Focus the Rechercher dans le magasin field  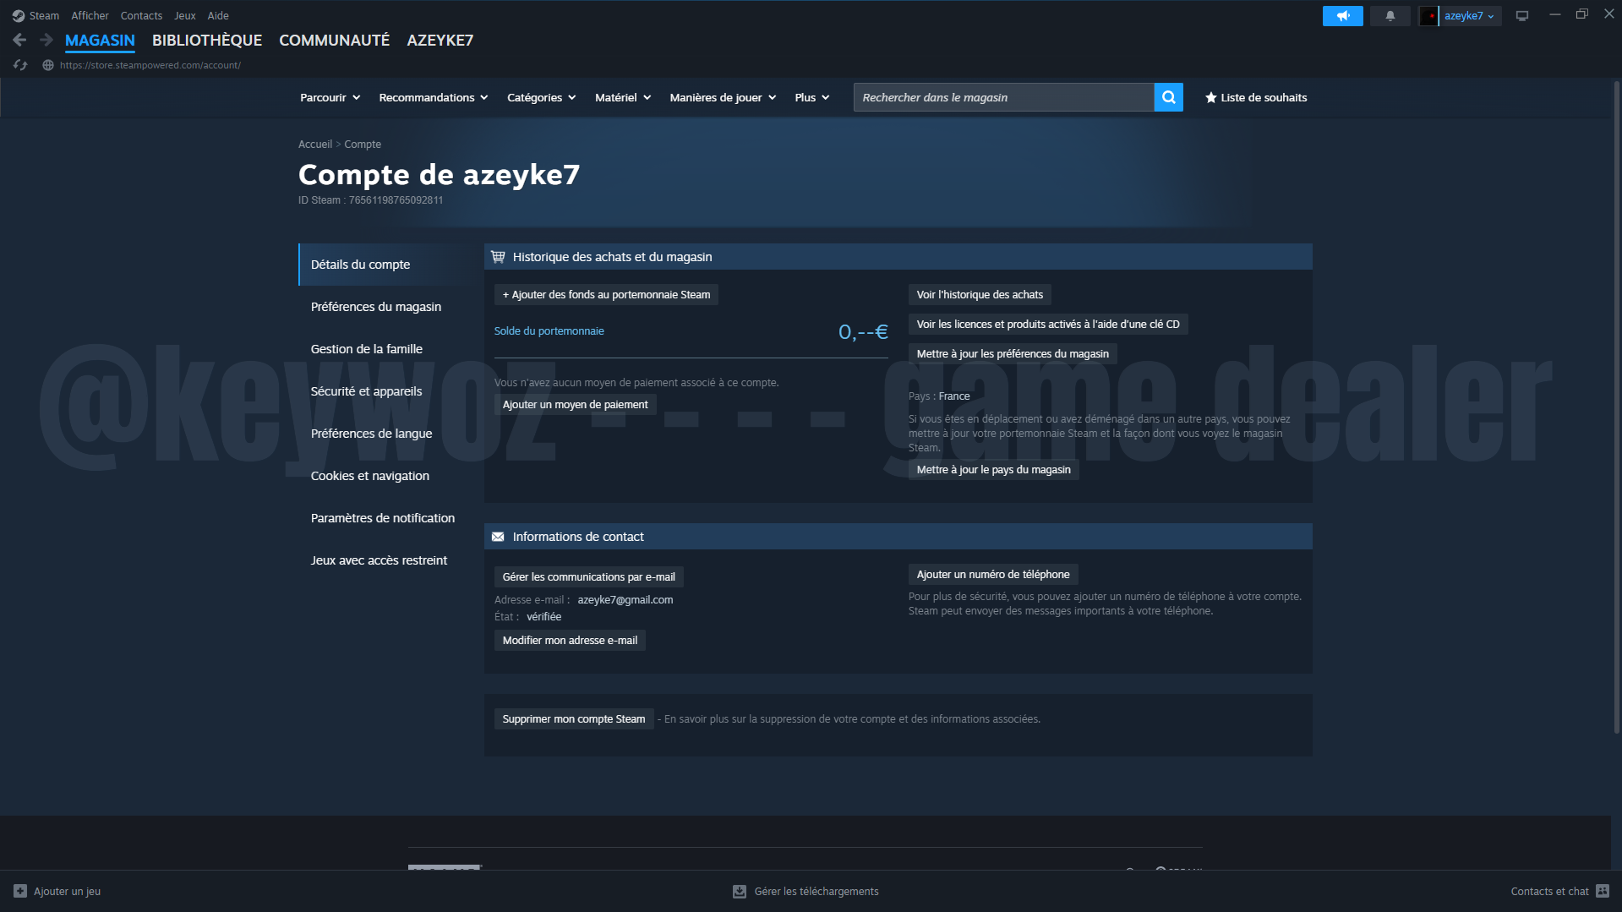pos(1004,97)
